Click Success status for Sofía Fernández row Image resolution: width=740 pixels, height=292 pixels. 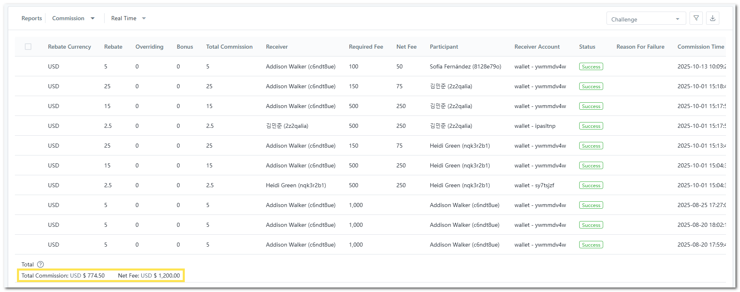tap(591, 67)
